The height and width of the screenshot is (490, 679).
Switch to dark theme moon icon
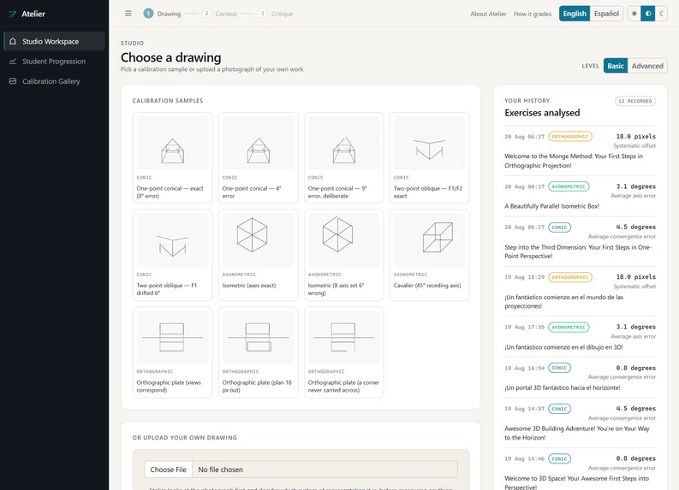click(x=661, y=14)
